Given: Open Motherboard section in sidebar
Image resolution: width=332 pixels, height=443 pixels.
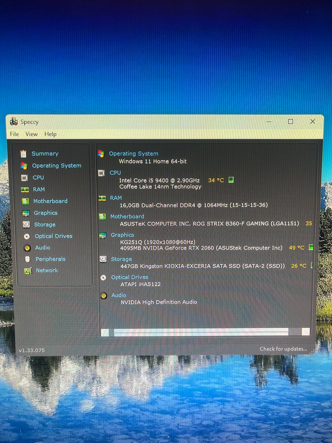Looking at the screenshot, I should [x=50, y=201].
